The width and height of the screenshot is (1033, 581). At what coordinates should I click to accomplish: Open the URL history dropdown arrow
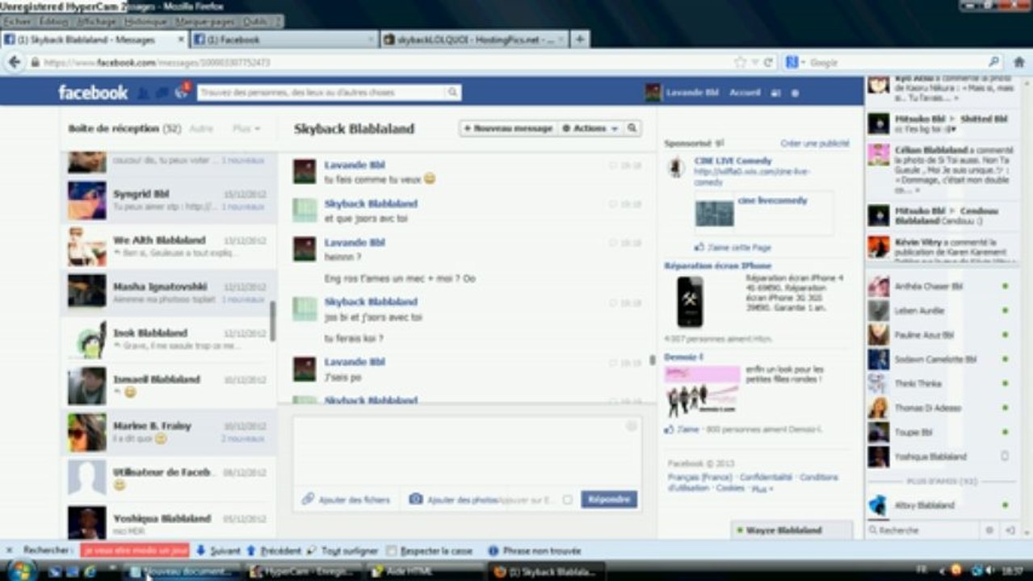[754, 62]
